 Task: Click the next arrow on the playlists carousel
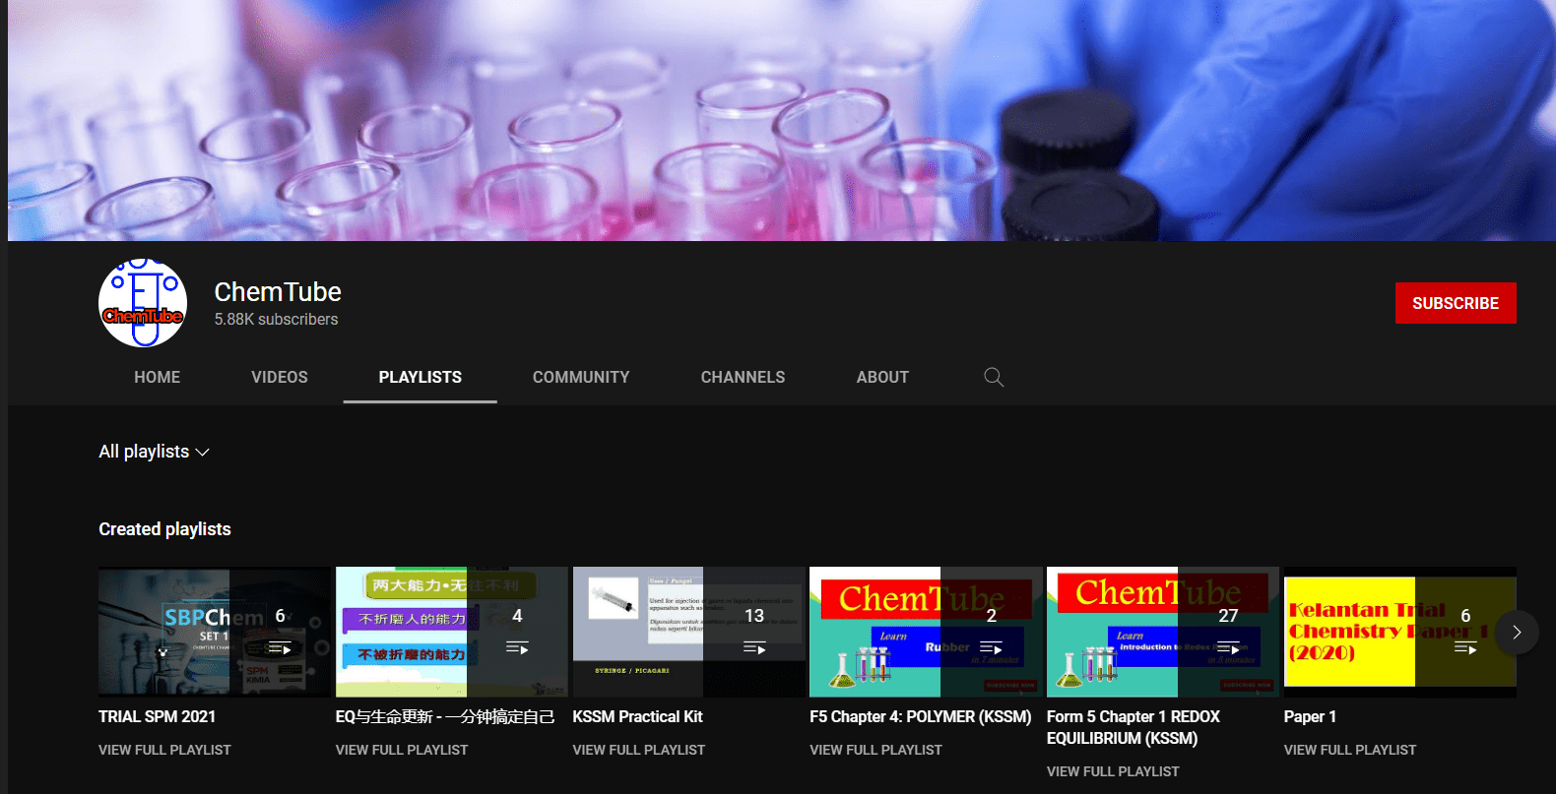tap(1517, 633)
